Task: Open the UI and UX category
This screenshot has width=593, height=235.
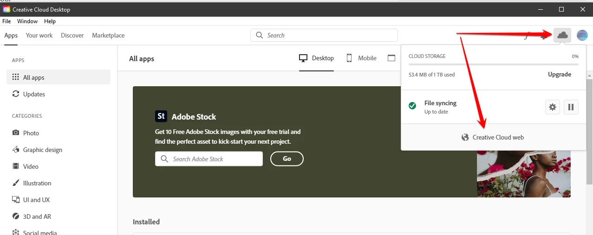Action: pos(59,200)
